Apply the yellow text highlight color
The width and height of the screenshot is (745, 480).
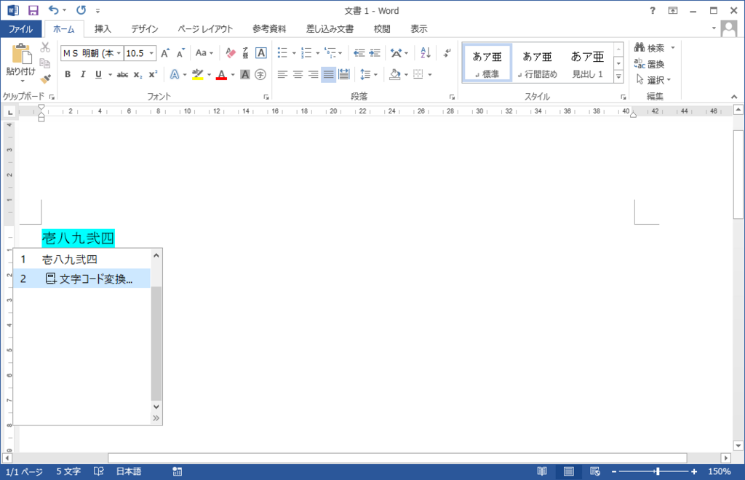point(197,74)
